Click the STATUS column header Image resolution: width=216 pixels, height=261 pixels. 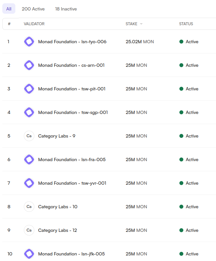186,24
